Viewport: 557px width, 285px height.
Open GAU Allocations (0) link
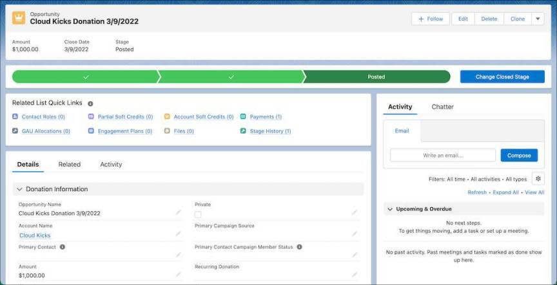pos(46,131)
